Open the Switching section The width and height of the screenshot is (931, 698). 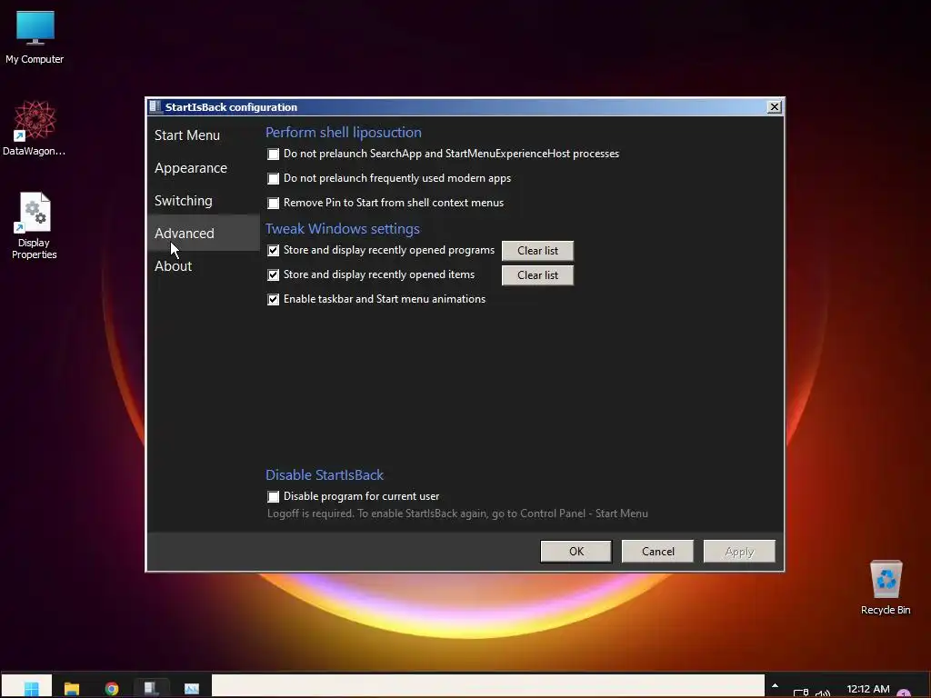[x=183, y=201]
